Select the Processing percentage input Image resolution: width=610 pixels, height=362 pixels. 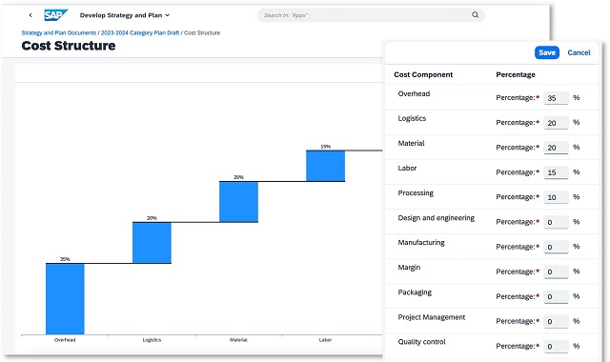point(556,197)
